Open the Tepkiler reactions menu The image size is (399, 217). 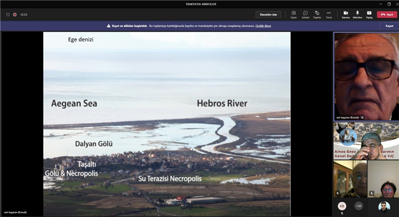[317, 14]
